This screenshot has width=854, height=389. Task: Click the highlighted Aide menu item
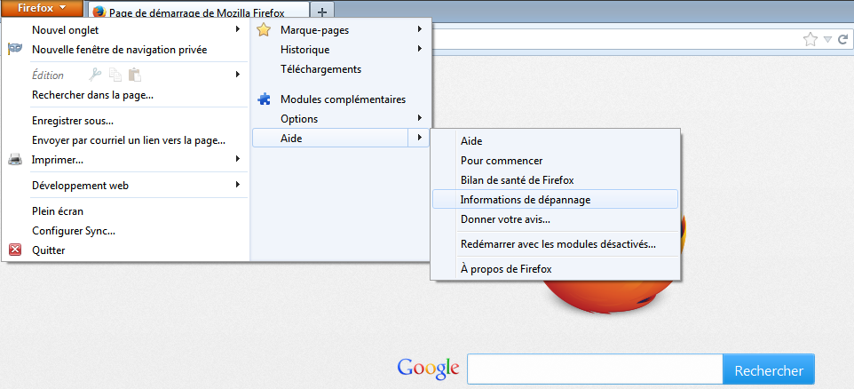pos(330,139)
